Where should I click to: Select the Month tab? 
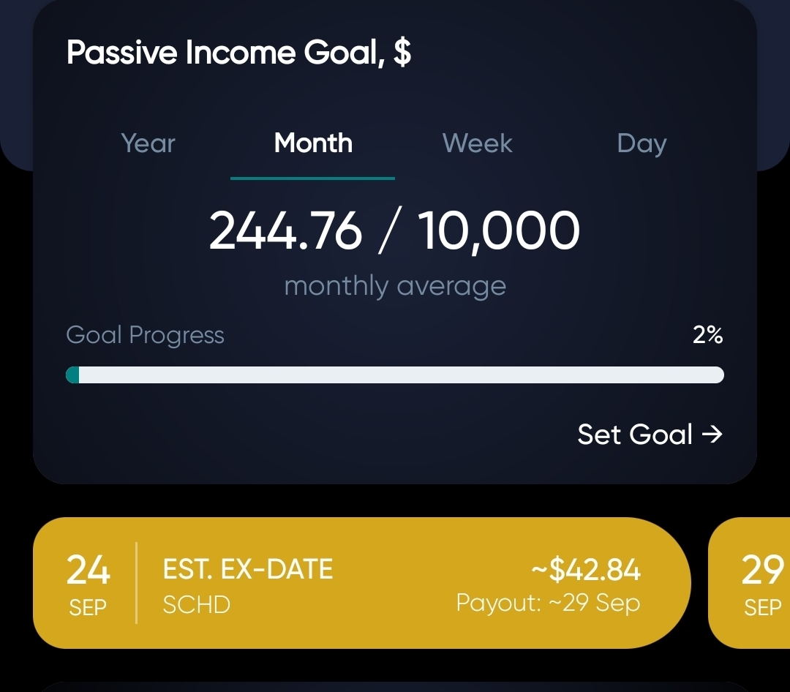coord(313,143)
